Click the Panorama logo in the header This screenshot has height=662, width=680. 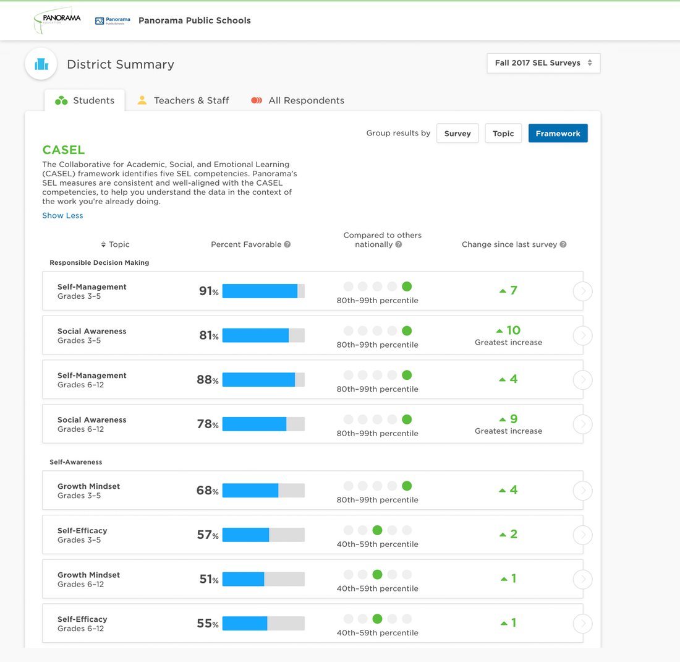pos(56,20)
